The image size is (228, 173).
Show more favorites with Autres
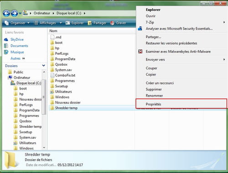17,58
